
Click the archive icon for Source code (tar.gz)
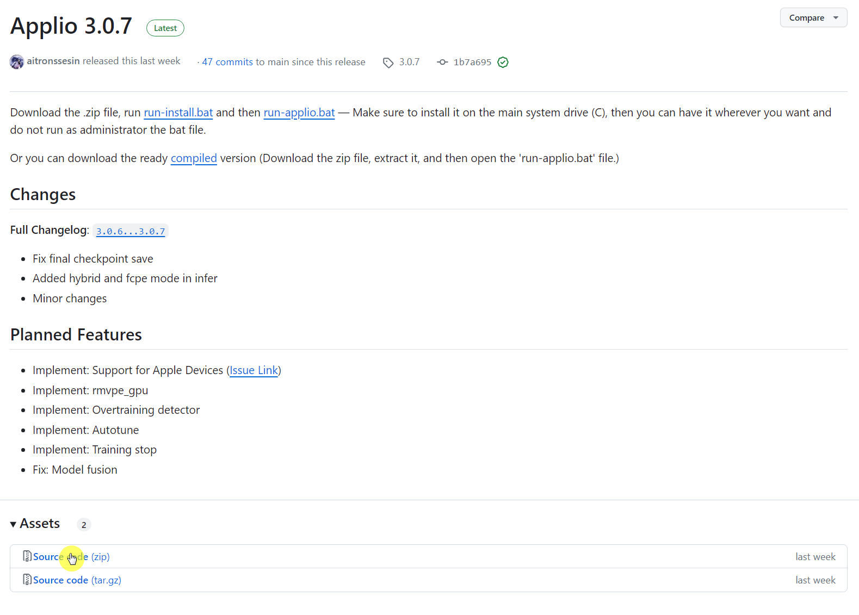click(27, 580)
